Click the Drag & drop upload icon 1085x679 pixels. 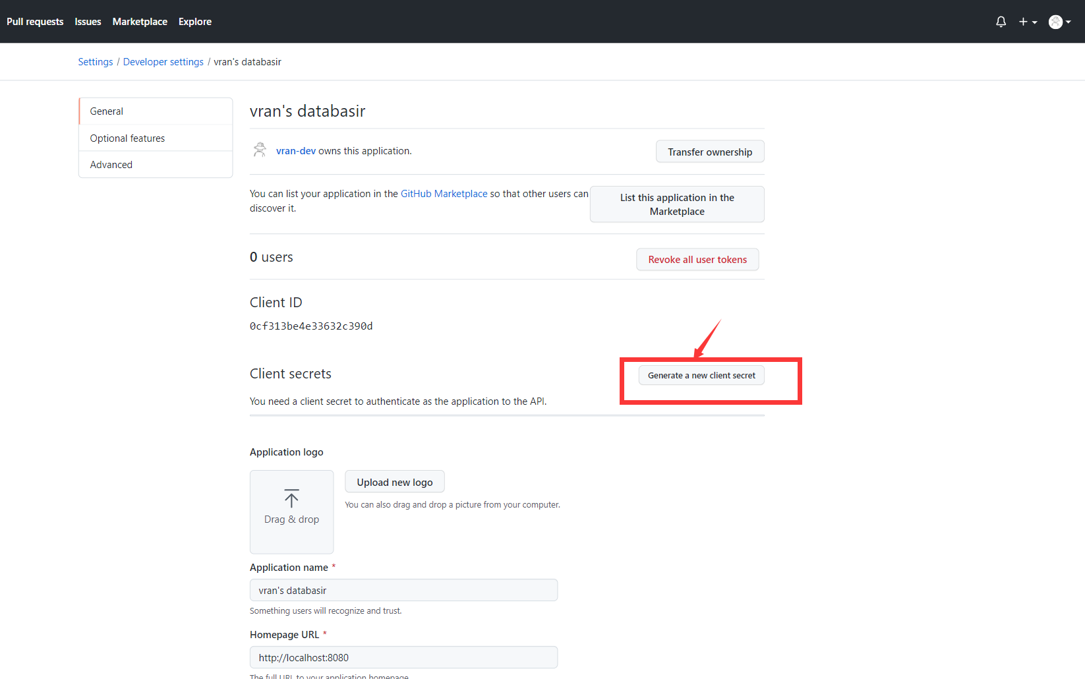click(291, 499)
